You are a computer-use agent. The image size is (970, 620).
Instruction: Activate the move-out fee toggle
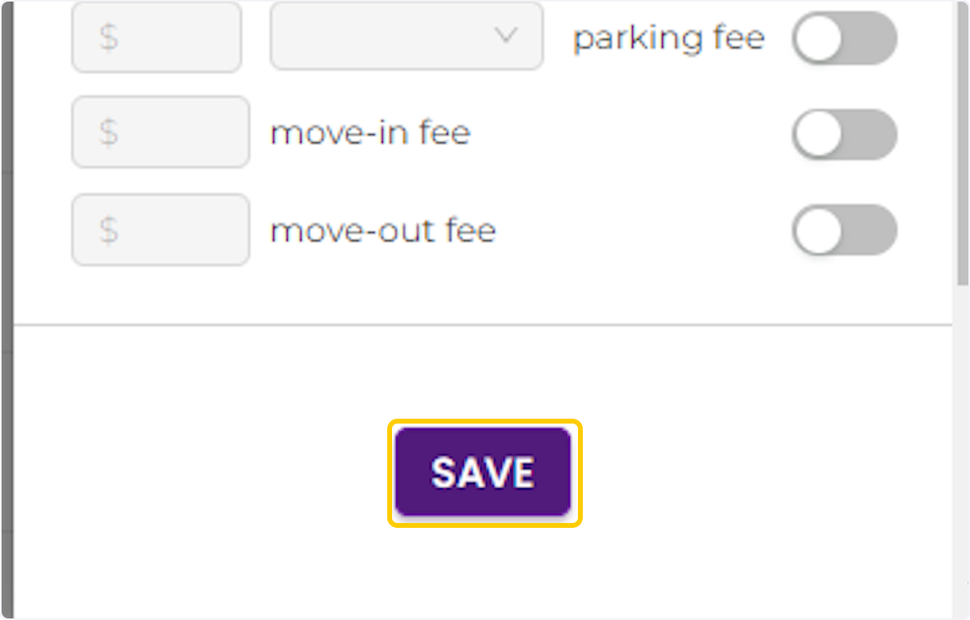pyautogui.click(x=844, y=230)
